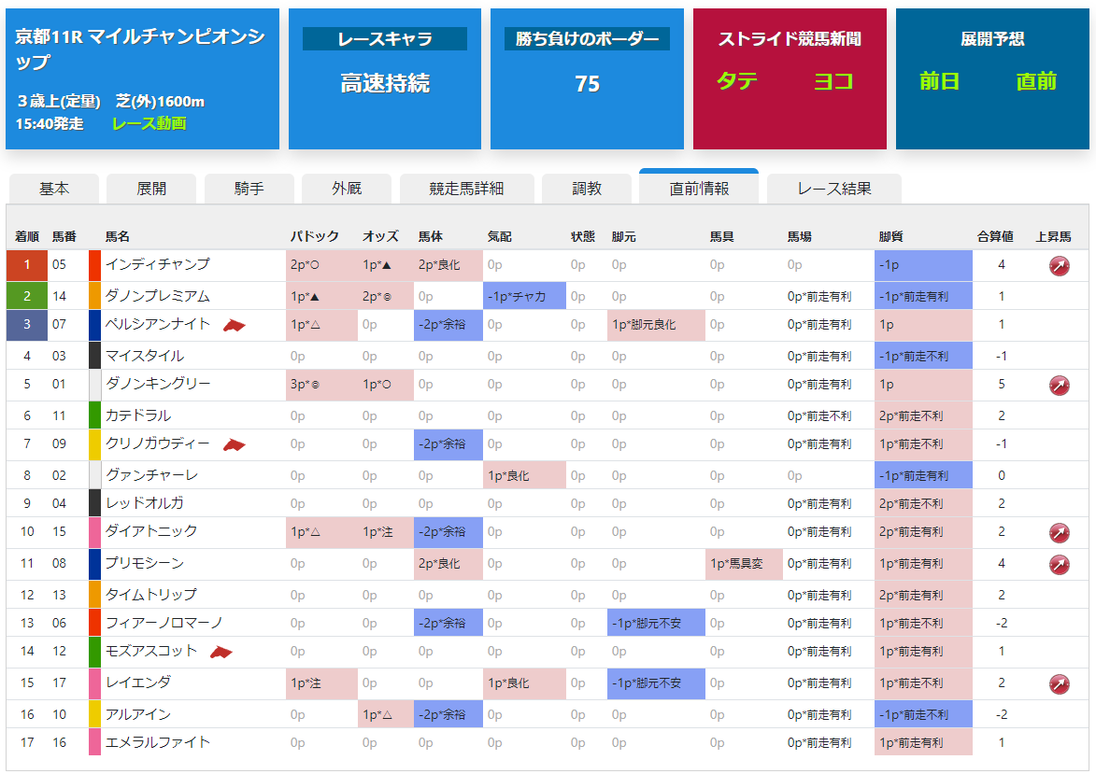The height and width of the screenshot is (774, 1096).
Task: Show the 直前 development forecast
Action: (x=1036, y=81)
